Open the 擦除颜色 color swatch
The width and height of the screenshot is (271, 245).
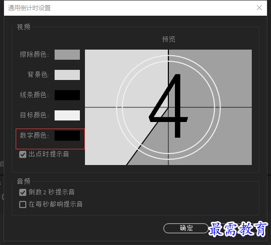[67, 55]
